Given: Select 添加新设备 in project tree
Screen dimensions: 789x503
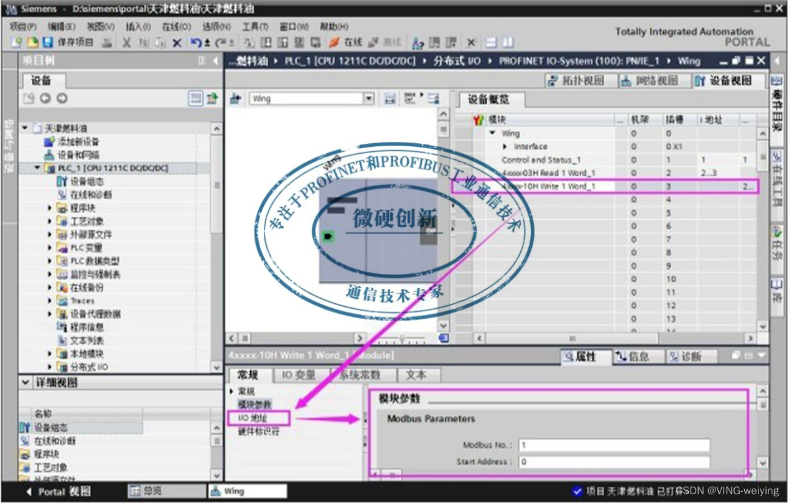Looking at the screenshot, I should [x=78, y=141].
